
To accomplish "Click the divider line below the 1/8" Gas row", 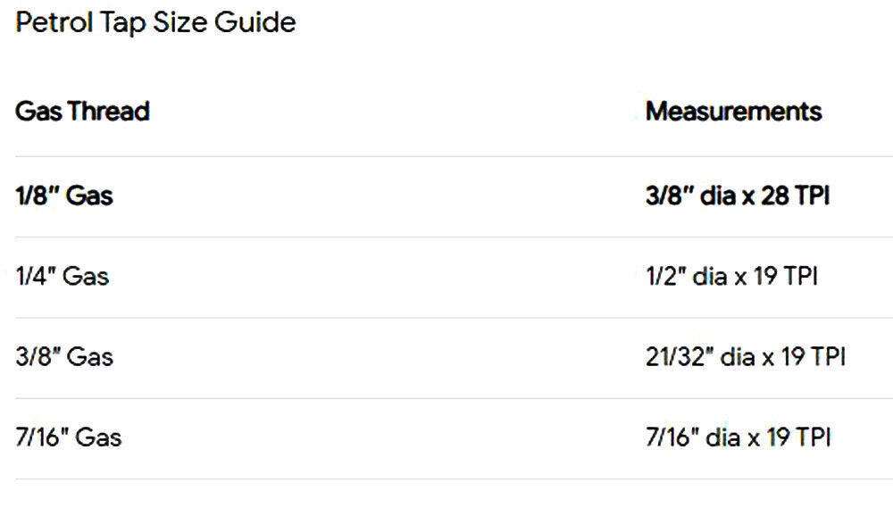I will click(x=446, y=237).
